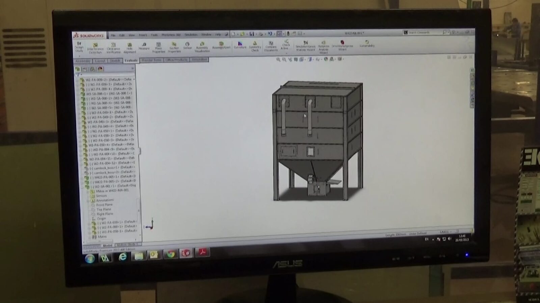Launch DriveWorksXpress Wizard
This screenshot has width=540, height=303.
tap(342, 46)
